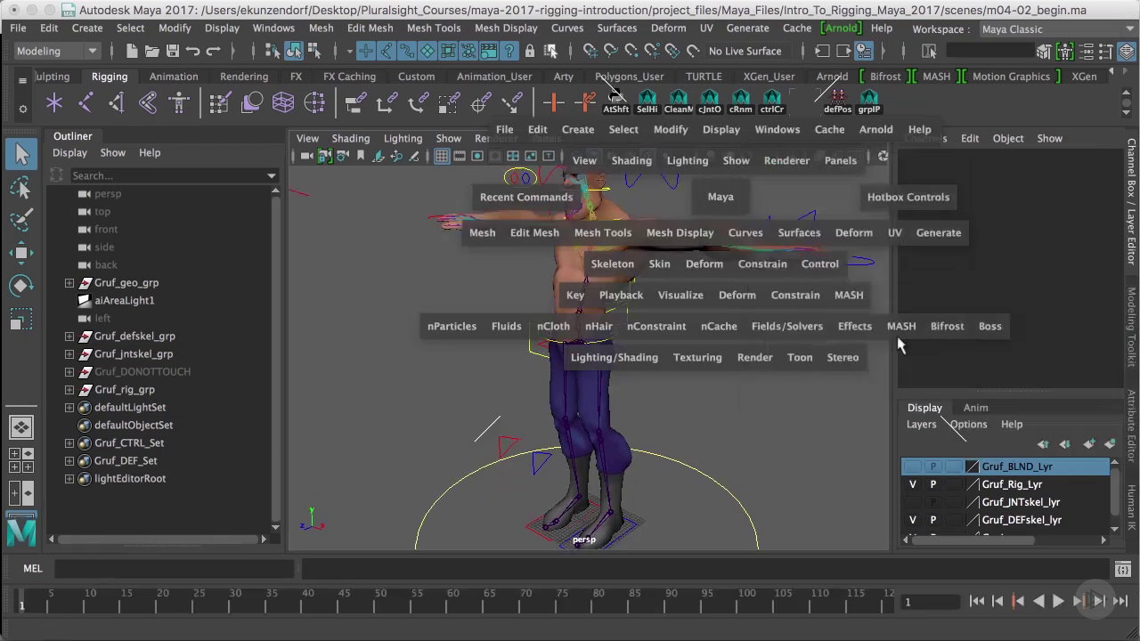Click the Save Scene floppy icon
This screenshot has width=1140, height=641.
point(173,52)
